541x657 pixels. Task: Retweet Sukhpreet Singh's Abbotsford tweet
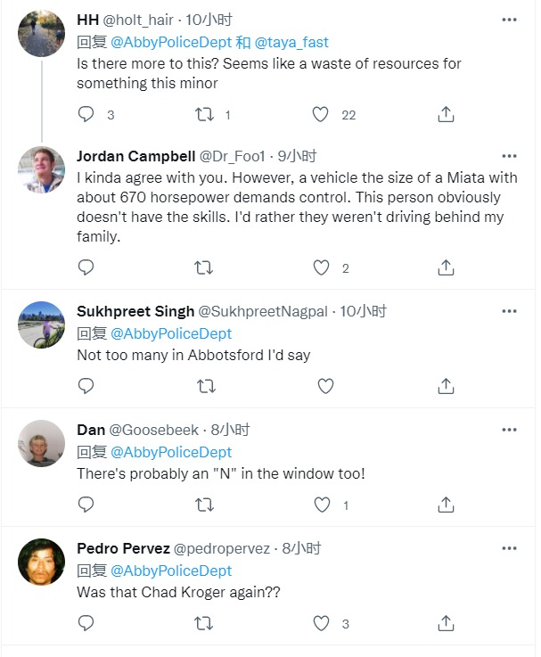click(204, 386)
